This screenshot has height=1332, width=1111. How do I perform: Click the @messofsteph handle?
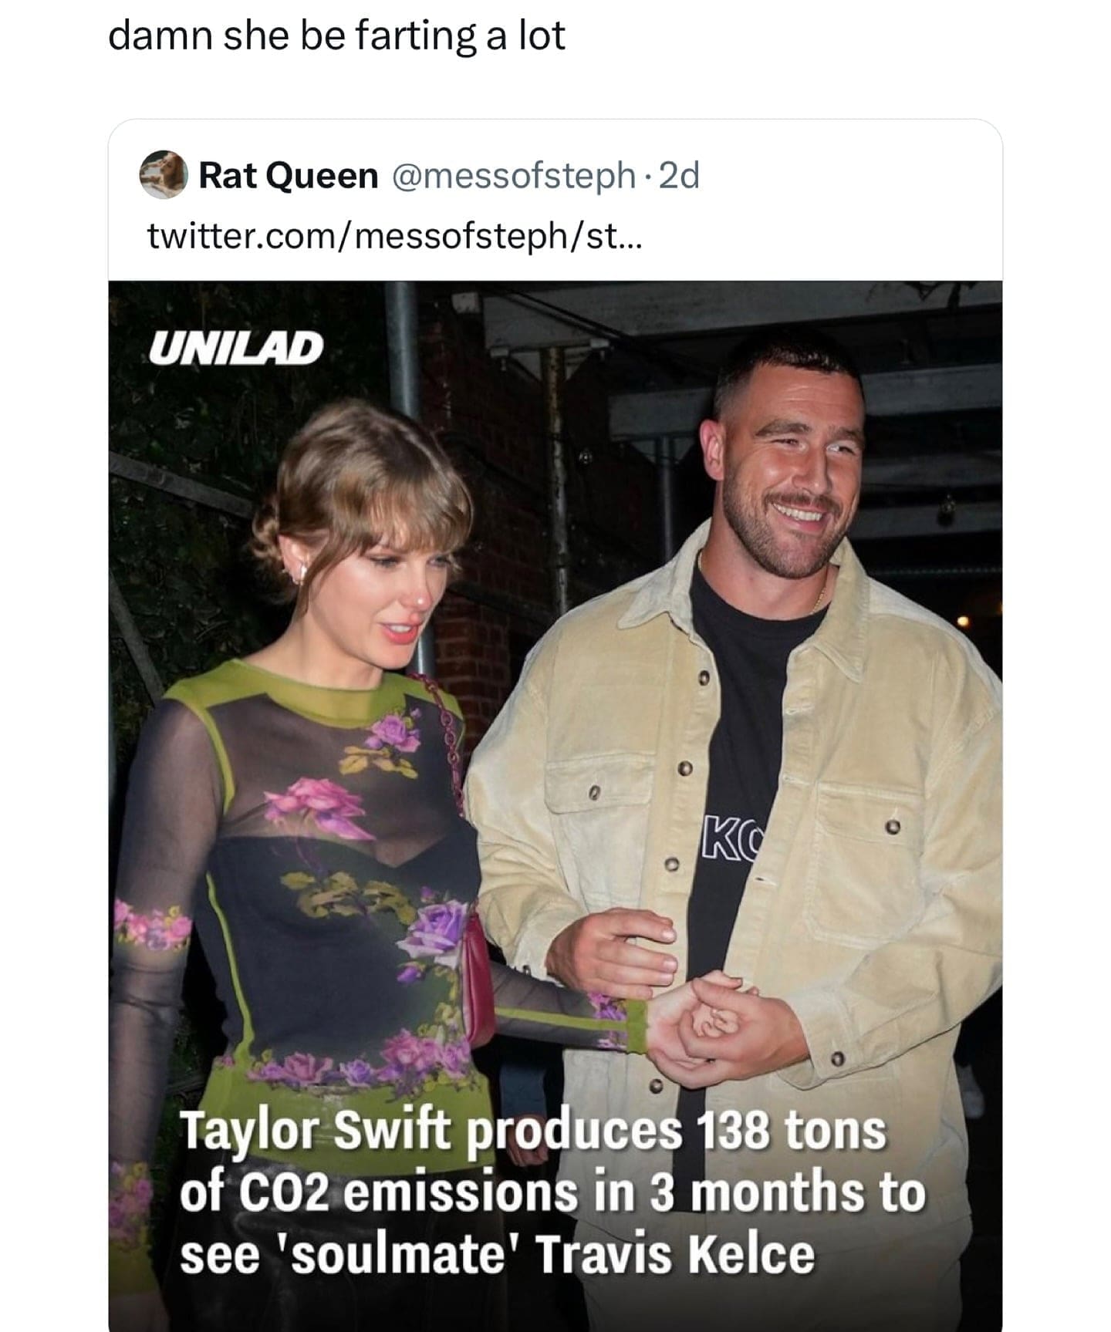[x=514, y=176]
